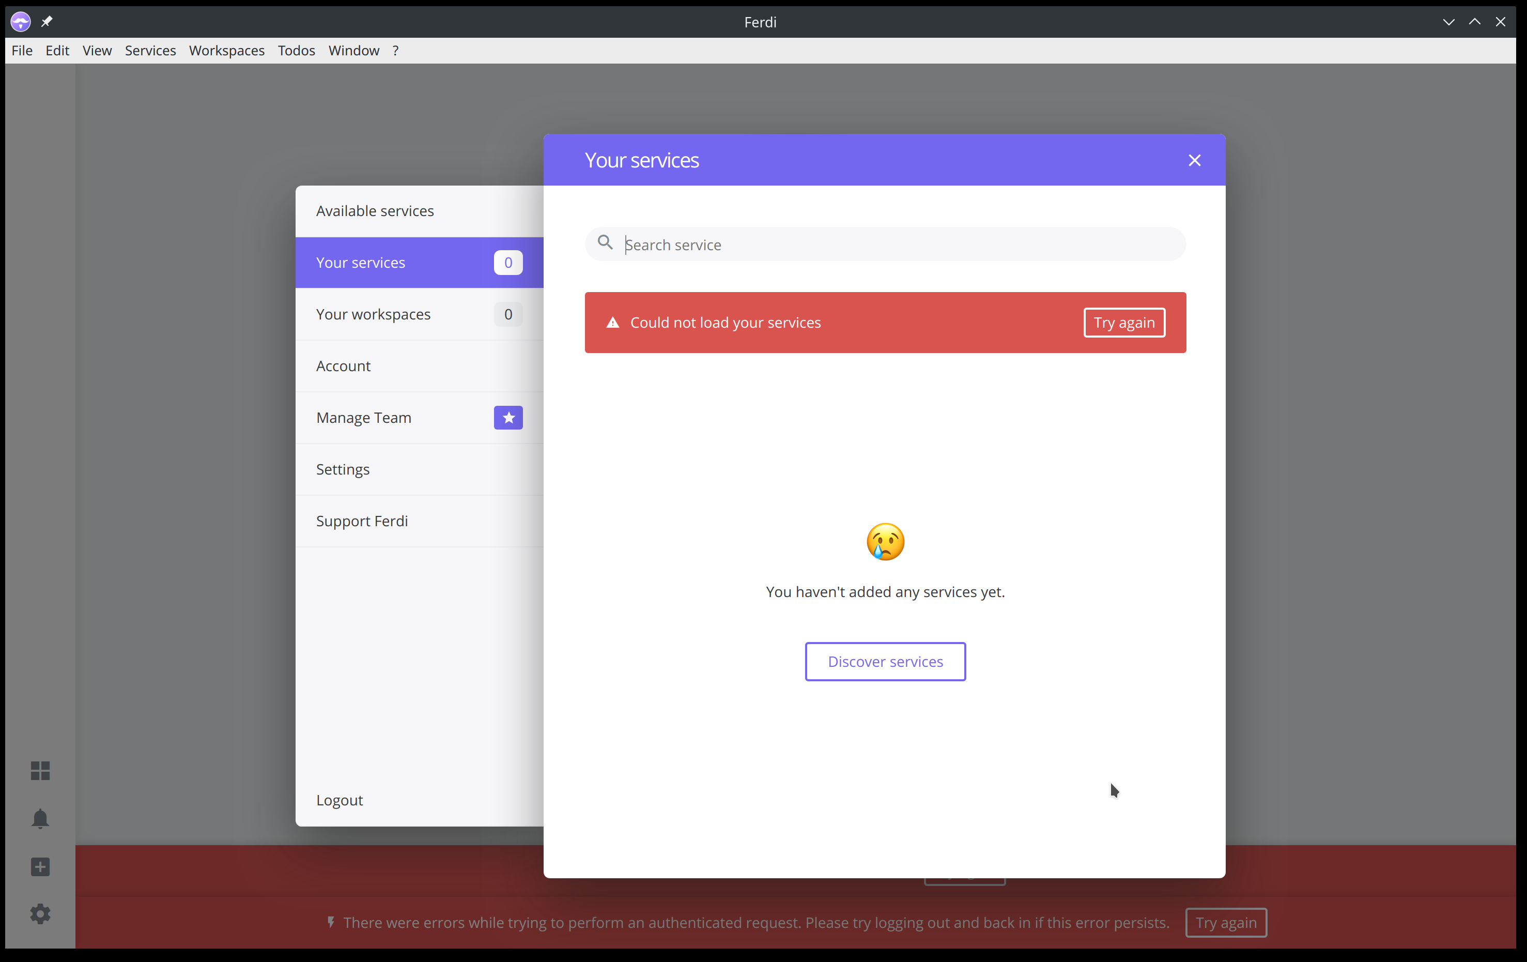This screenshot has height=962, width=1527.
Task: Go to Available services
Action: (419, 211)
